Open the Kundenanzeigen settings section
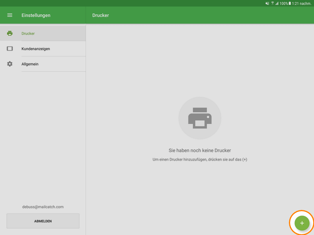This screenshot has width=314, height=235. point(36,49)
